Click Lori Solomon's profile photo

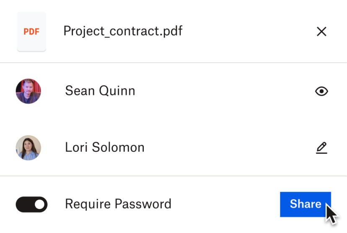coord(28,148)
